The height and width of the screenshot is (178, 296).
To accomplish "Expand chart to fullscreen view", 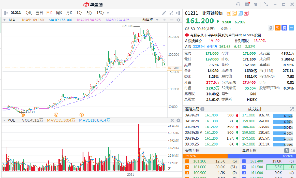I will [x=171, y=13].
